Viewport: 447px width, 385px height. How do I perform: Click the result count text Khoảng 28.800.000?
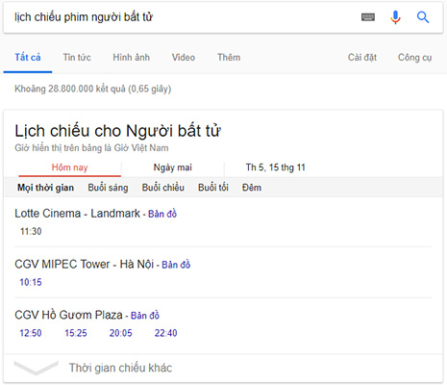click(x=93, y=89)
